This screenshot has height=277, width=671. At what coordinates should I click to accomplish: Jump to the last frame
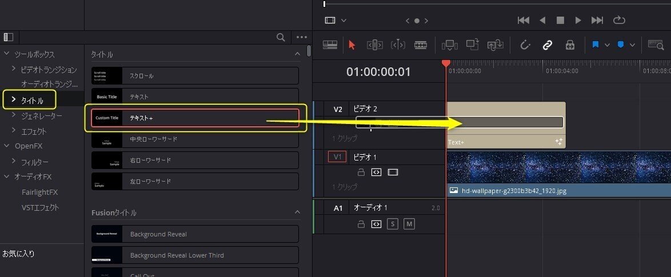point(597,20)
